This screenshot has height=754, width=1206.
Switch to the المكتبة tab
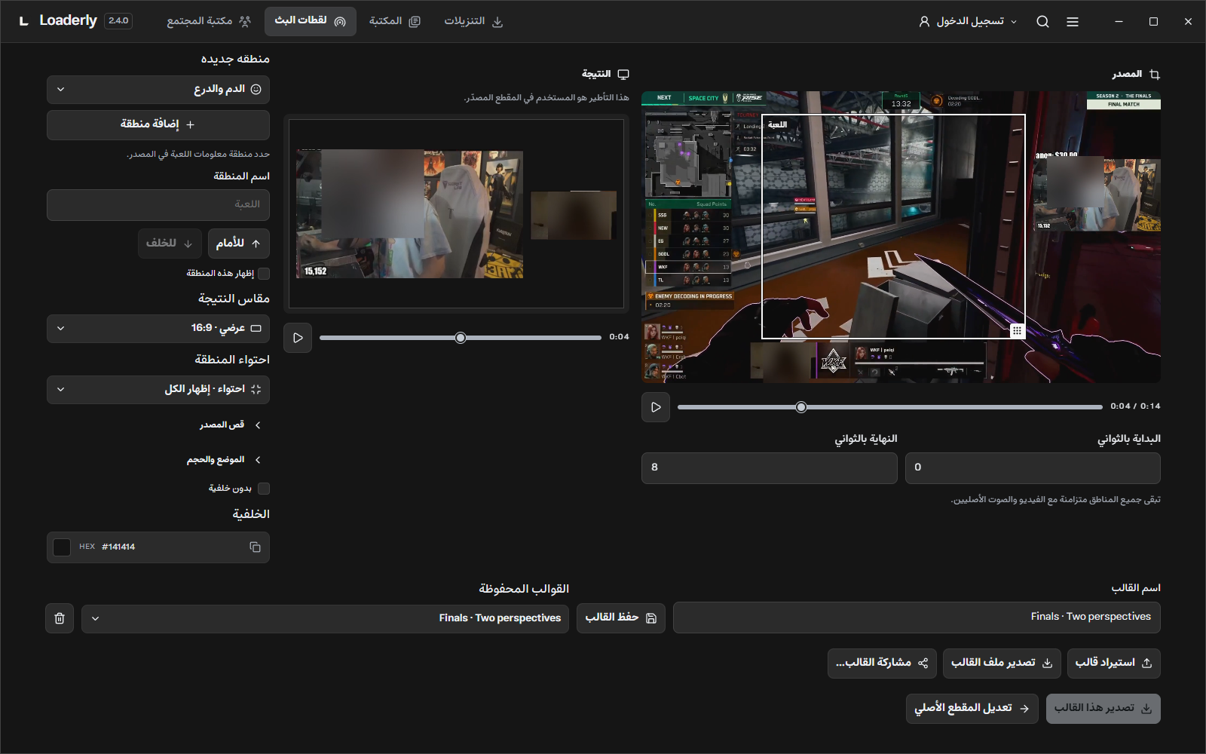pyautogui.click(x=394, y=22)
